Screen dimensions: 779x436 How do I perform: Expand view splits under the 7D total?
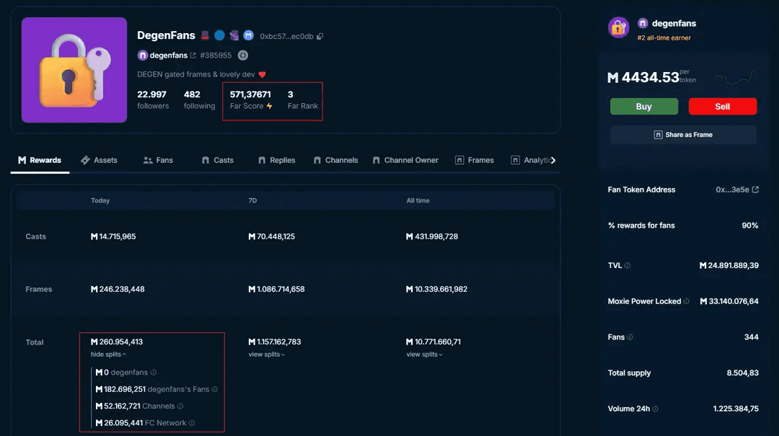pos(267,354)
